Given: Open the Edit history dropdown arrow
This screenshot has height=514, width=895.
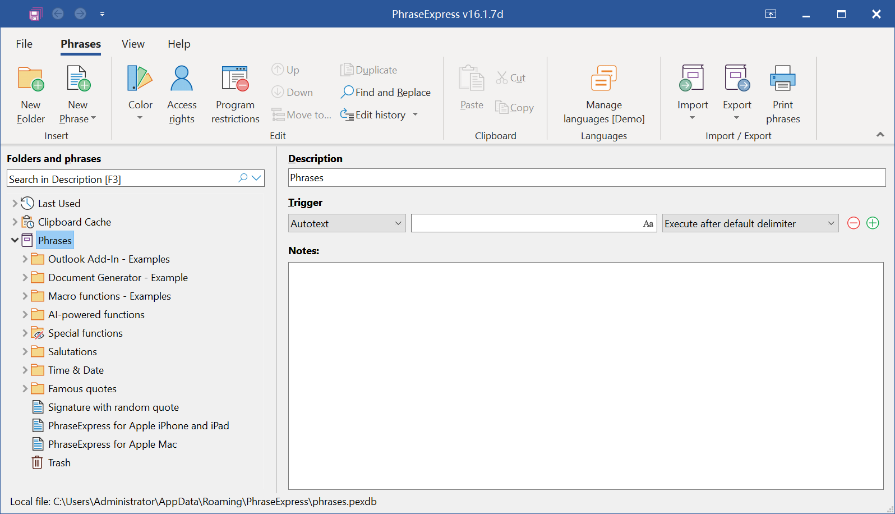Looking at the screenshot, I should coord(416,114).
